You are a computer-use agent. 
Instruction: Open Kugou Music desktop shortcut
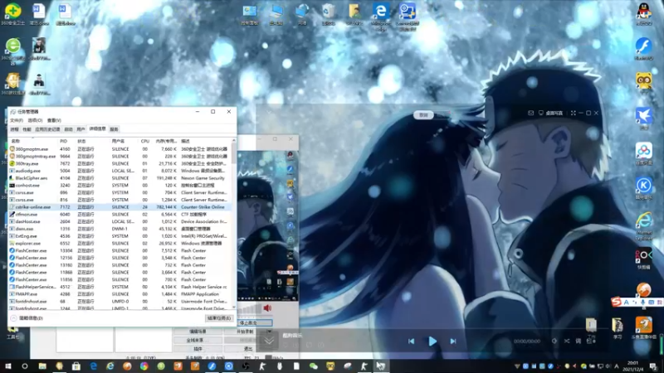click(x=644, y=188)
